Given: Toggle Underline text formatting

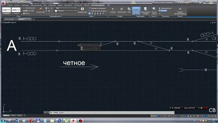Looking at the screenshot, I should pyautogui.click(x=46, y=11).
